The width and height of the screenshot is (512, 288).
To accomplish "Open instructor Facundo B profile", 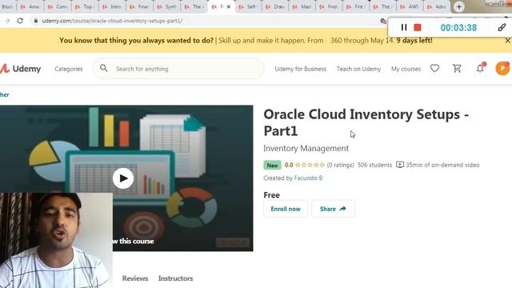I will pos(308,178).
